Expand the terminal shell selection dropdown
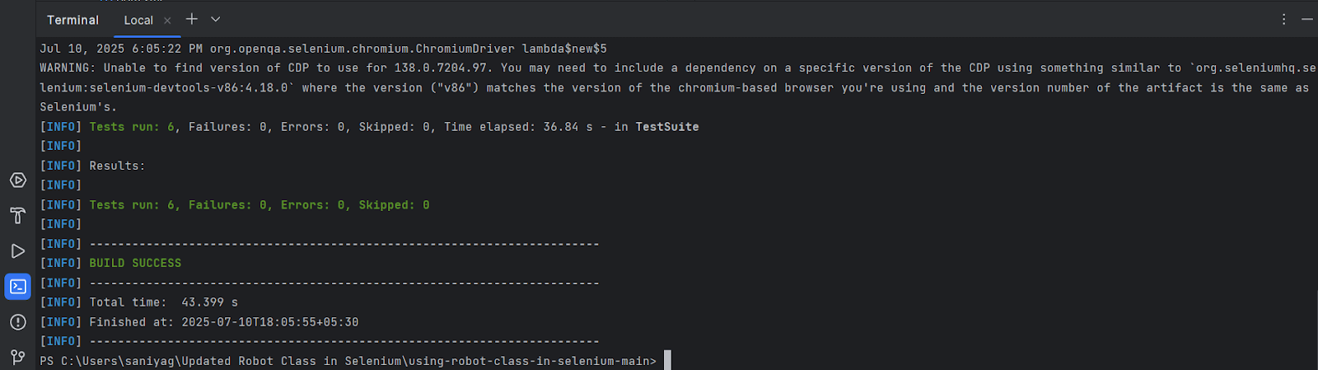The height and width of the screenshot is (370, 1318). [216, 19]
